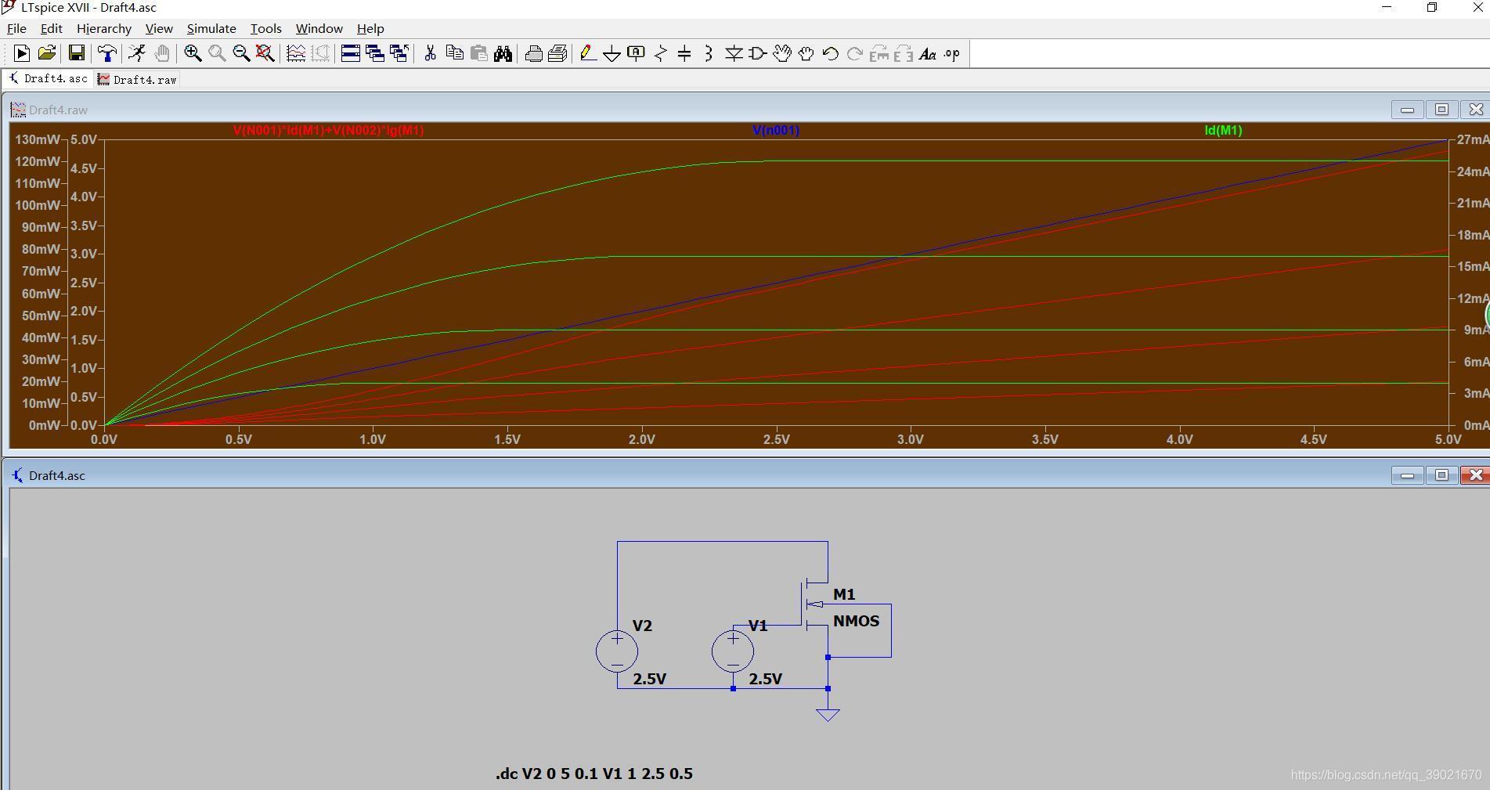
Task: Place a Capacitor from the toolbar
Action: (x=684, y=53)
